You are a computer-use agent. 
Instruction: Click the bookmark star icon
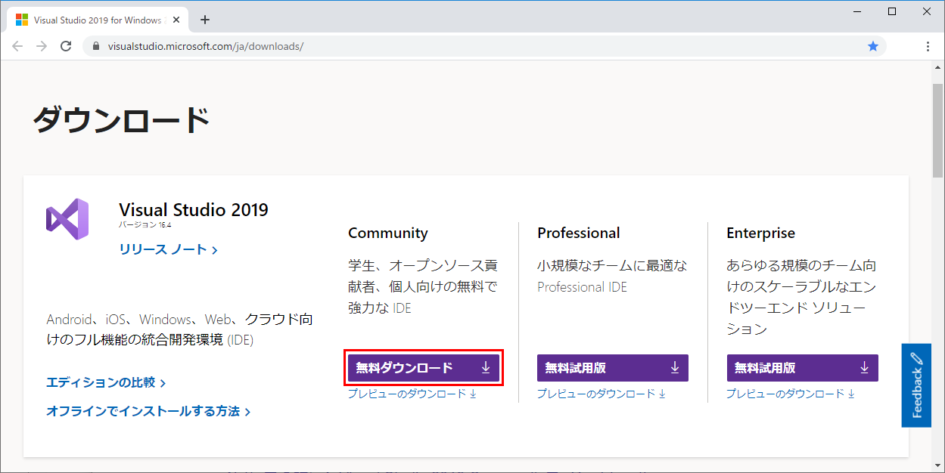click(874, 46)
